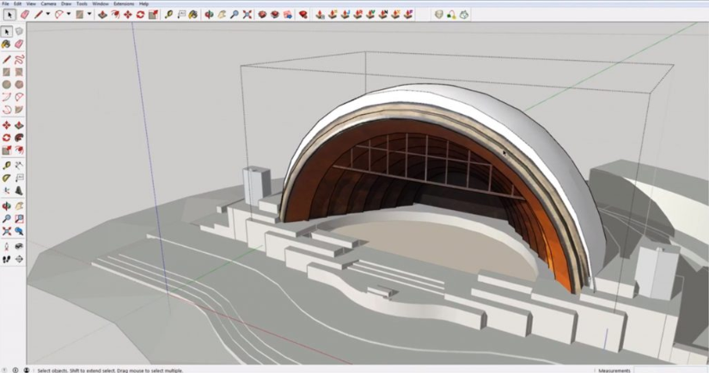The width and height of the screenshot is (709, 373).
Task: Click the Push/Pull tool in top toolbar
Action: pyautogui.click(x=104, y=15)
